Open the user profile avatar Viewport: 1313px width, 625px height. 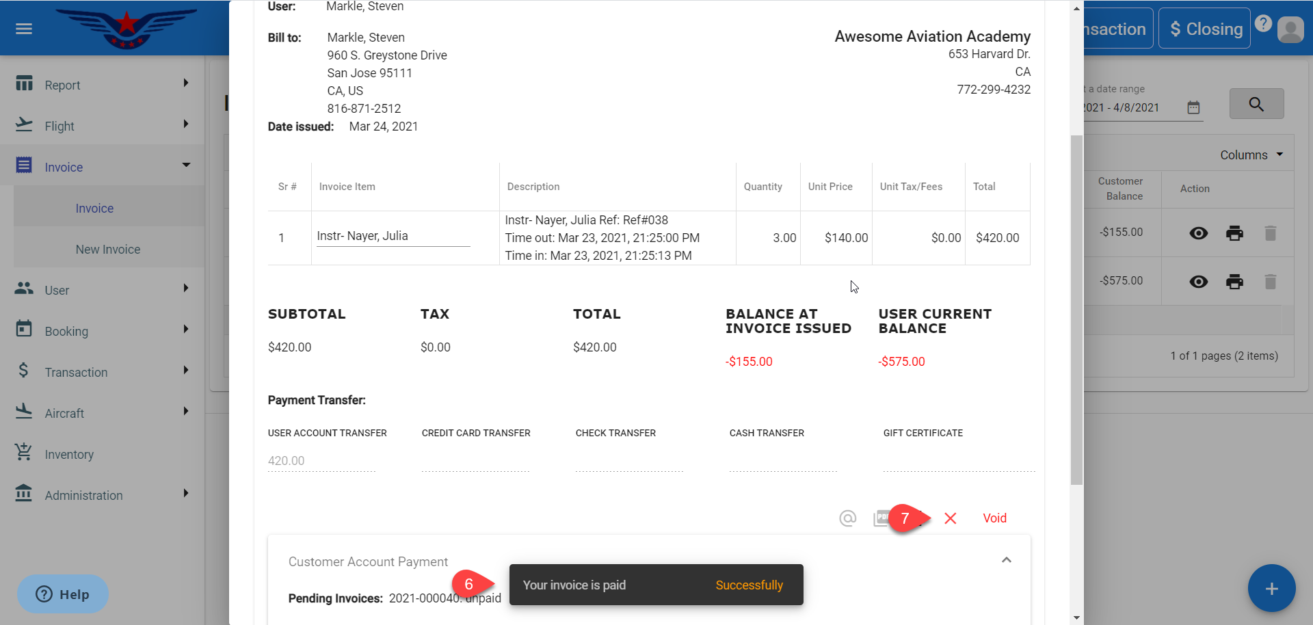1290,29
